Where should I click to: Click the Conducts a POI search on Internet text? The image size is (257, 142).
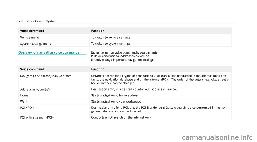click(x=121, y=117)
